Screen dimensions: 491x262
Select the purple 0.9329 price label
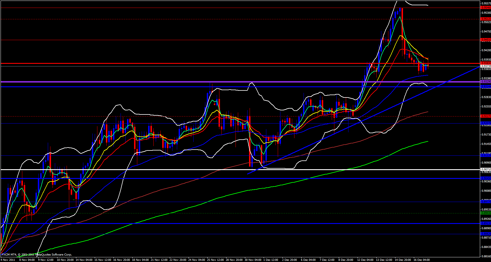(486, 82)
